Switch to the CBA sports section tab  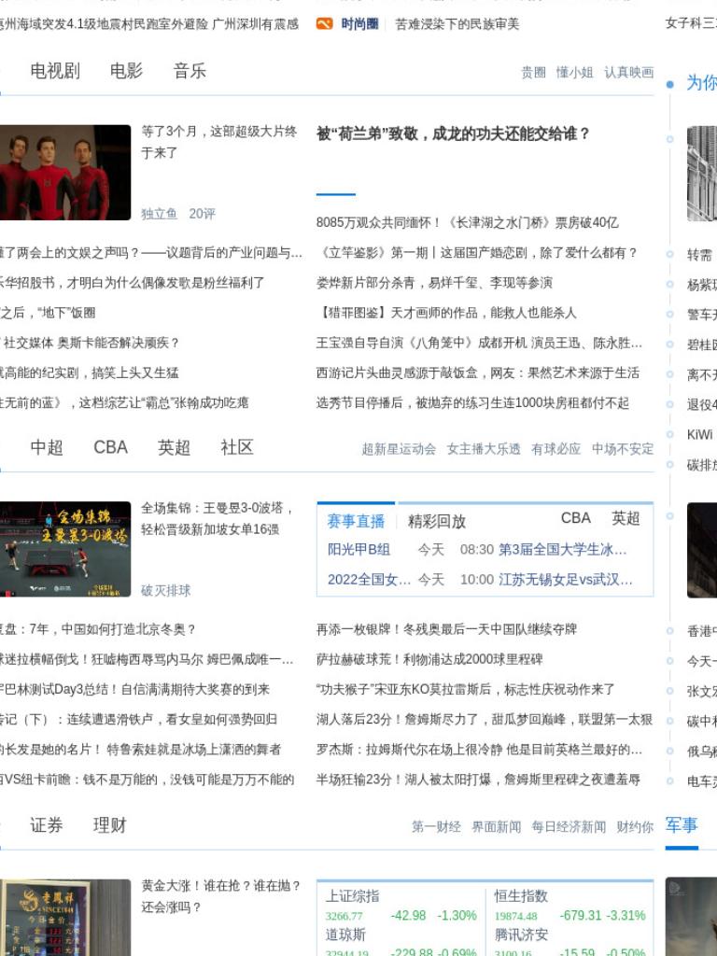110,447
